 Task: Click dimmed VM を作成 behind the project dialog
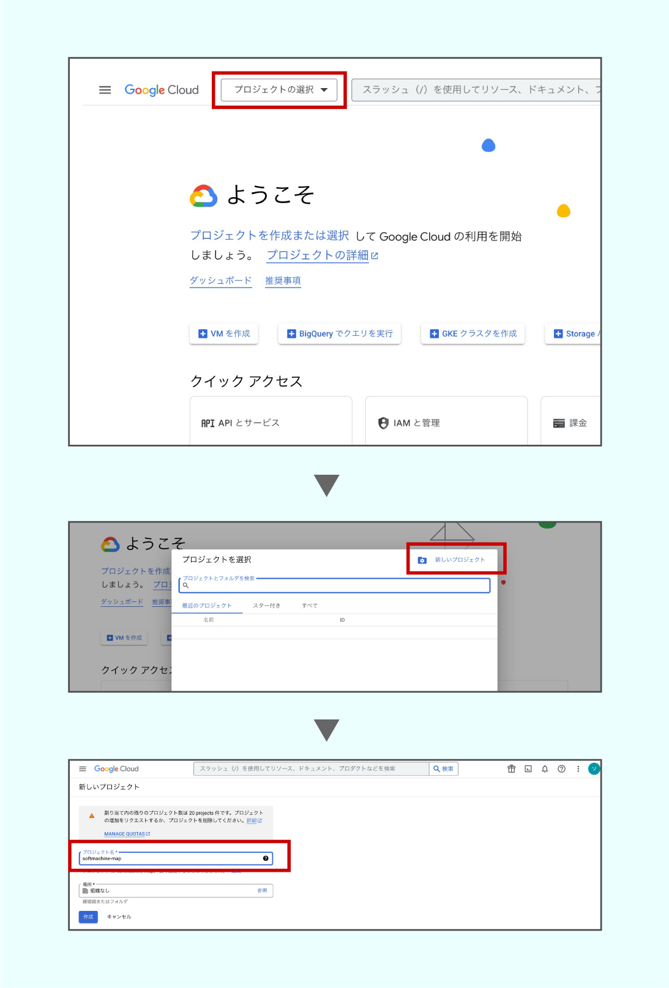(124, 637)
